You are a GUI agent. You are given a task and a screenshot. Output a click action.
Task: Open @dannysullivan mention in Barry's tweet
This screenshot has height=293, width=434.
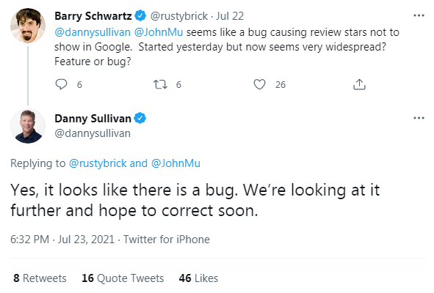(x=93, y=32)
